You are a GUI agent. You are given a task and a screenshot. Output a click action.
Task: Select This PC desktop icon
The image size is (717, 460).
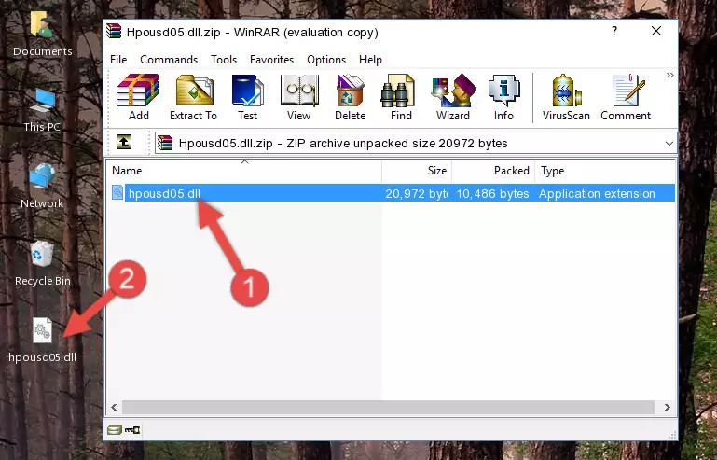tap(42, 110)
